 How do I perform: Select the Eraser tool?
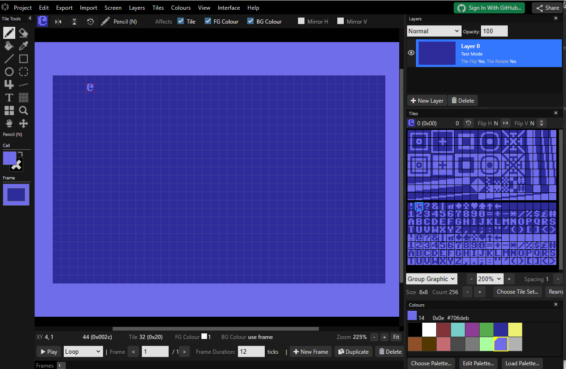click(x=24, y=33)
